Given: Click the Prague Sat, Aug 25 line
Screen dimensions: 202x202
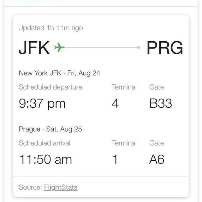Looking at the screenshot, I should pyautogui.click(x=50, y=129).
